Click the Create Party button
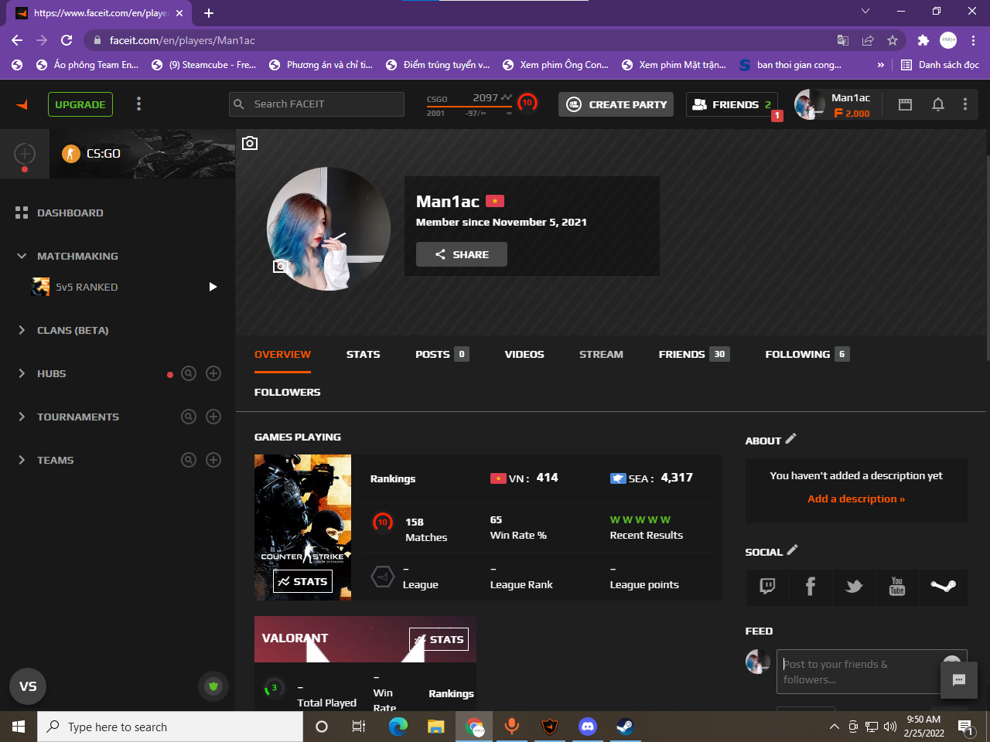 coord(616,104)
